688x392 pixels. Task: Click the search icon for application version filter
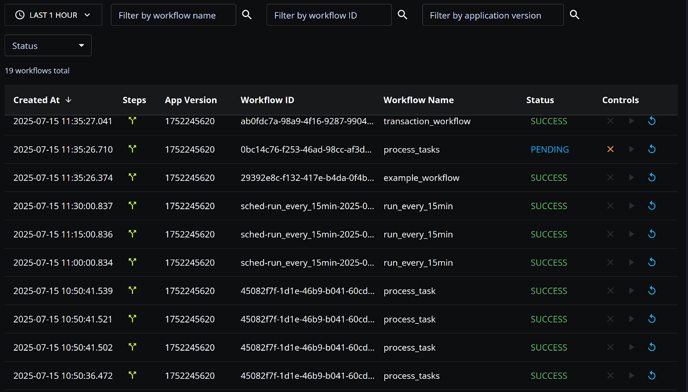(x=575, y=15)
